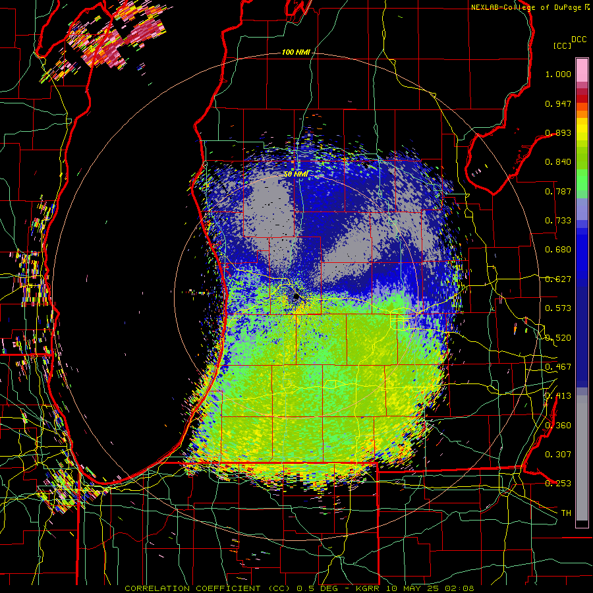
Task: Click the TH legend label
Action: click(x=566, y=513)
